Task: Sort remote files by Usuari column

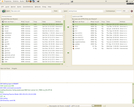Action: pyautogui.click(x=97, y=22)
